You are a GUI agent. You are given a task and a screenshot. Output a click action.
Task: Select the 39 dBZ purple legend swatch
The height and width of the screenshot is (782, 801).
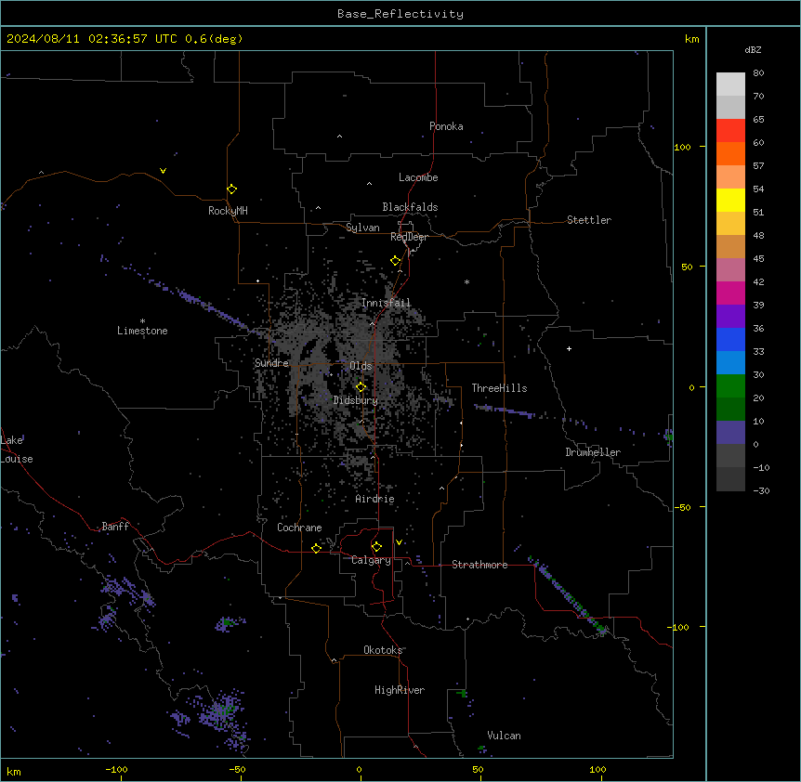pyautogui.click(x=730, y=317)
